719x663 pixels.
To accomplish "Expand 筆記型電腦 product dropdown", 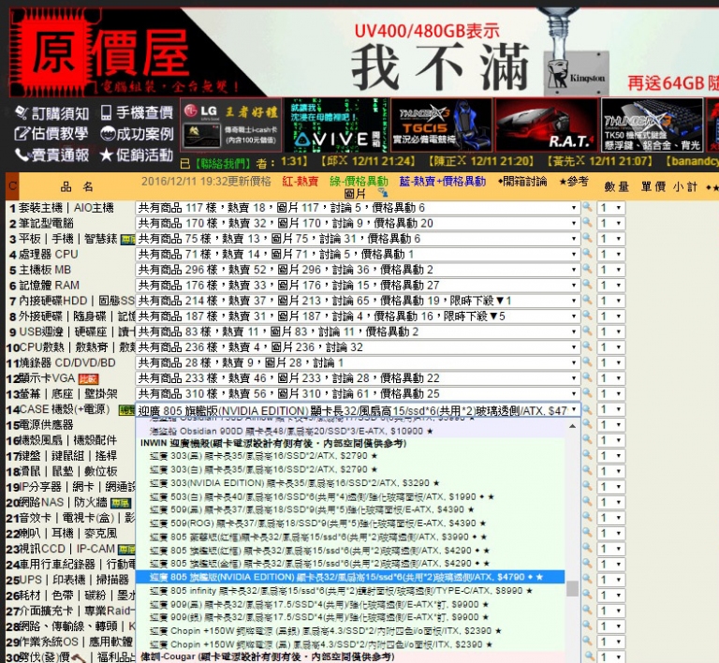I will click(358, 223).
